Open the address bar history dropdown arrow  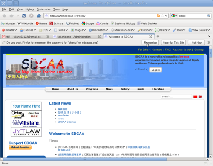[166, 16]
